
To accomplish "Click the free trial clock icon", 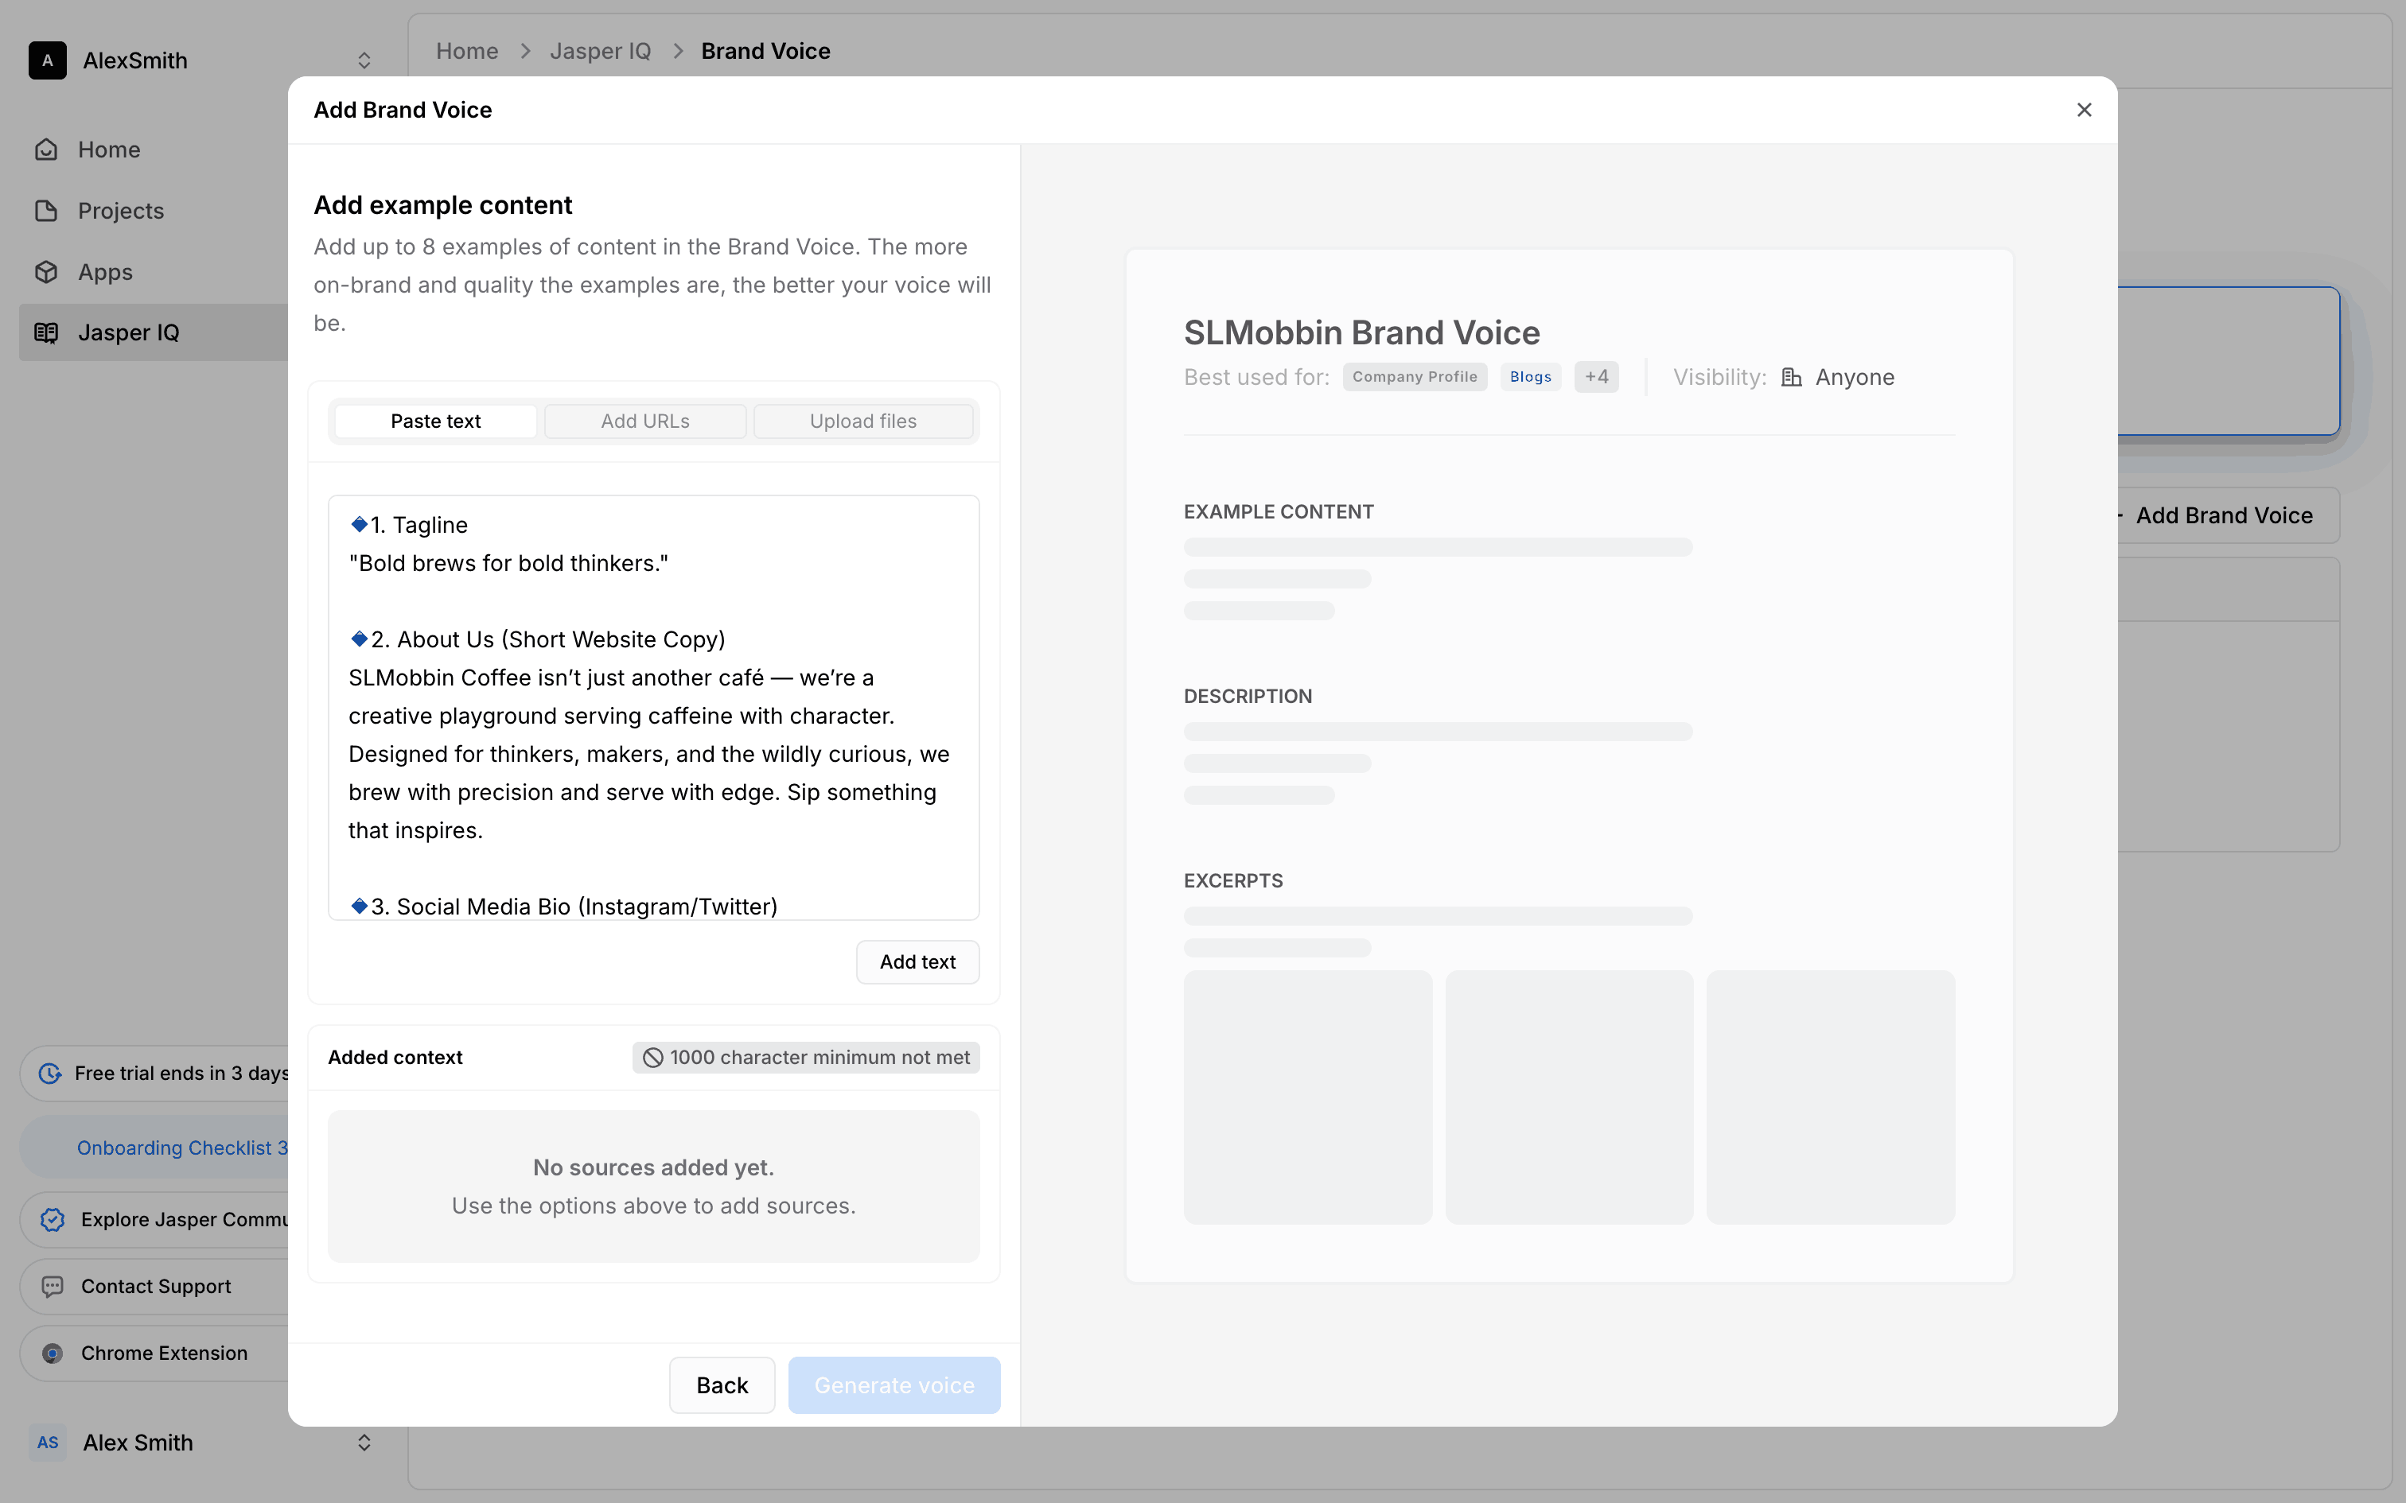I will click(49, 1074).
